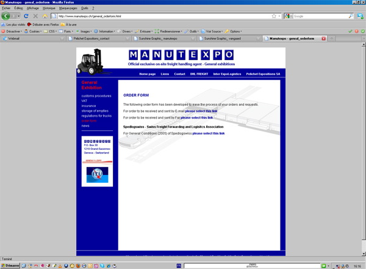Open the Options dropdown in developer toolbar
Viewport: 366px width, 269px height.
(x=234, y=31)
